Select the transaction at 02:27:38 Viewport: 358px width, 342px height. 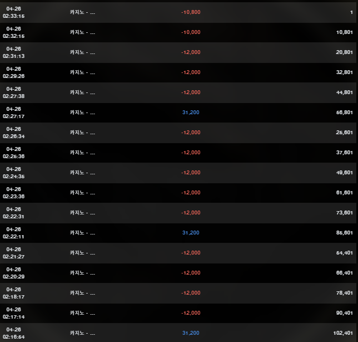click(x=13, y=92)
